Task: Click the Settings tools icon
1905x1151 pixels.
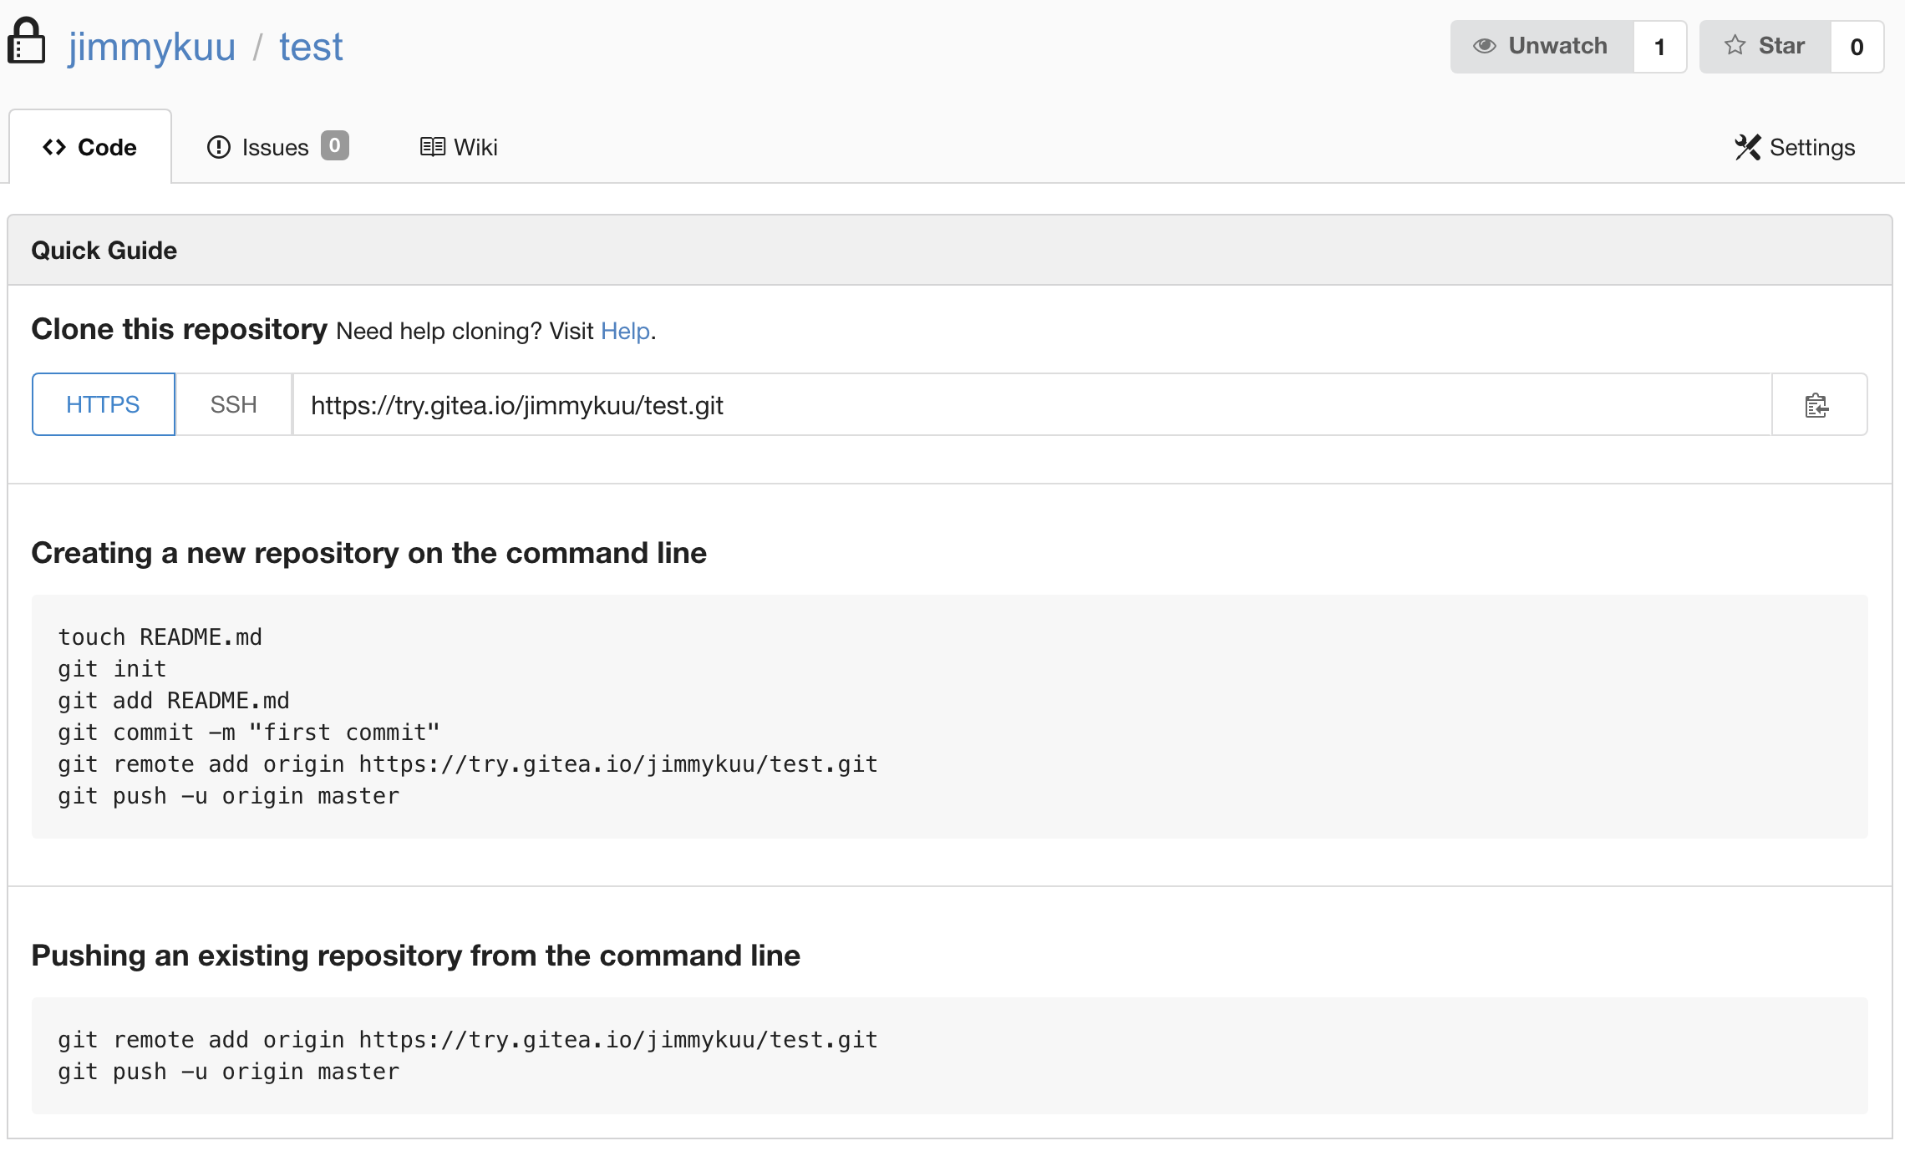Action: [x=1747, y=148]
